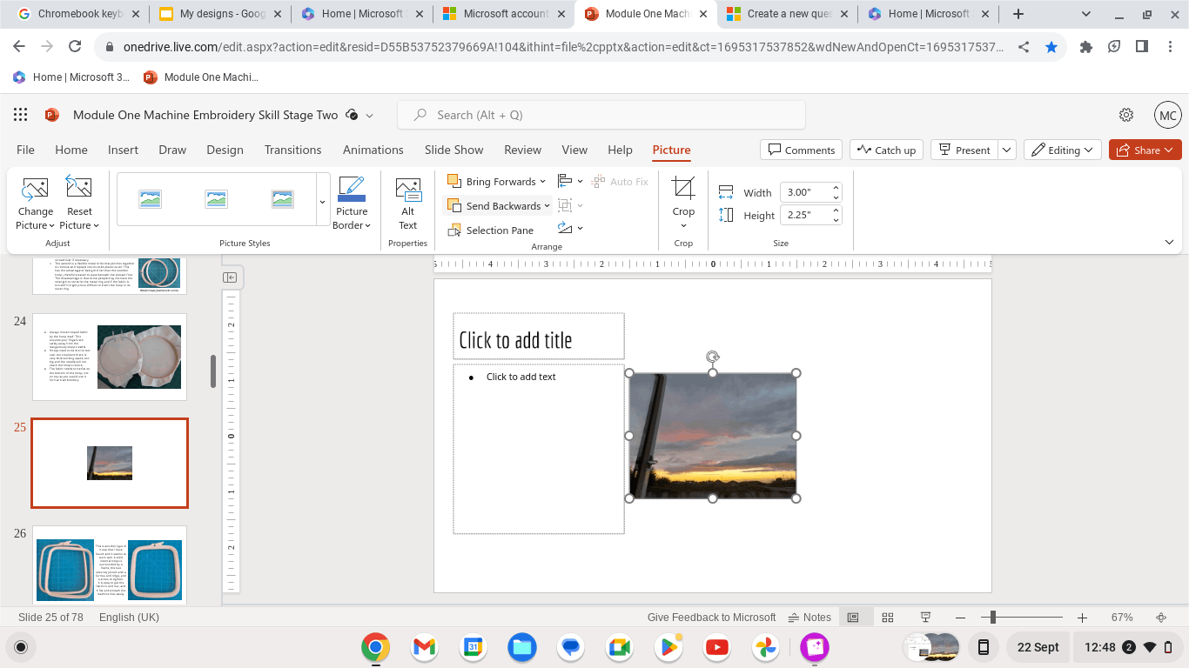Screen dimensions: 1189x668
Task: Open OneDrive settings gear
Action: click(1126, 115)
